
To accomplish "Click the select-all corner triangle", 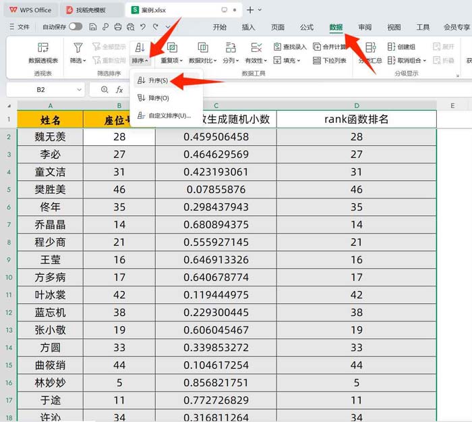I will click(x=9, y=106).
